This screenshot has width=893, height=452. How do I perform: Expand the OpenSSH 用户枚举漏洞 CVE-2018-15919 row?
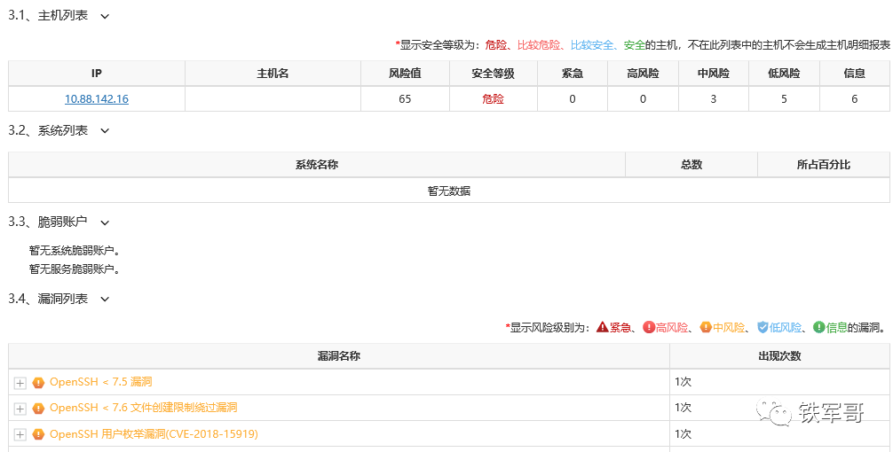20,435
